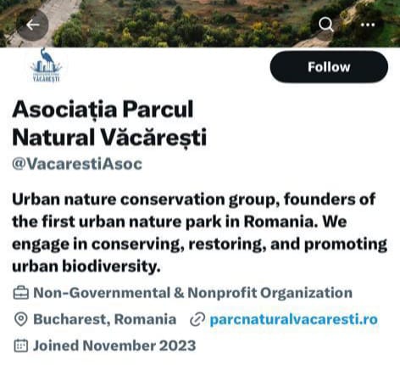
Task: Click the profile bio about urban nature
Action: 199,233
